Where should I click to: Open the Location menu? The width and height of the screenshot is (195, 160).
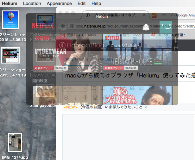coord(32,3)
